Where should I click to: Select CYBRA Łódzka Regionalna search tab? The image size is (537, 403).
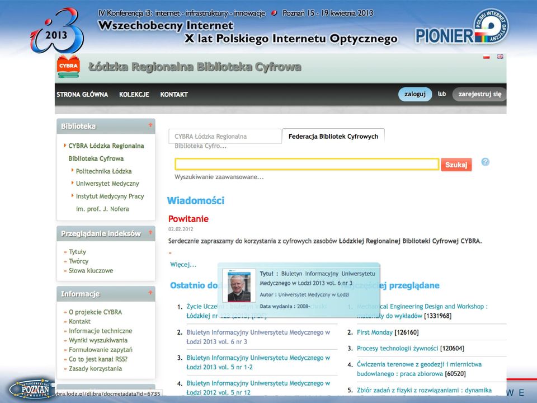(x=225, y=137)
